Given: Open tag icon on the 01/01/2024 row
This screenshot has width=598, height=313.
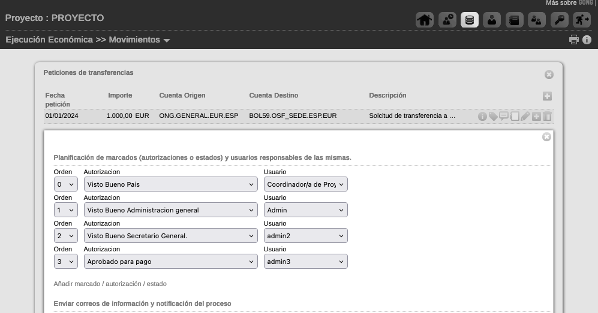Looking at the screenshot, I should click(493, 116).
